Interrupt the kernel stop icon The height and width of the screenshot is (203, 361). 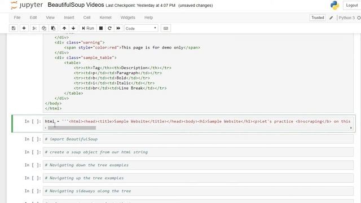[x=101, y=28]
